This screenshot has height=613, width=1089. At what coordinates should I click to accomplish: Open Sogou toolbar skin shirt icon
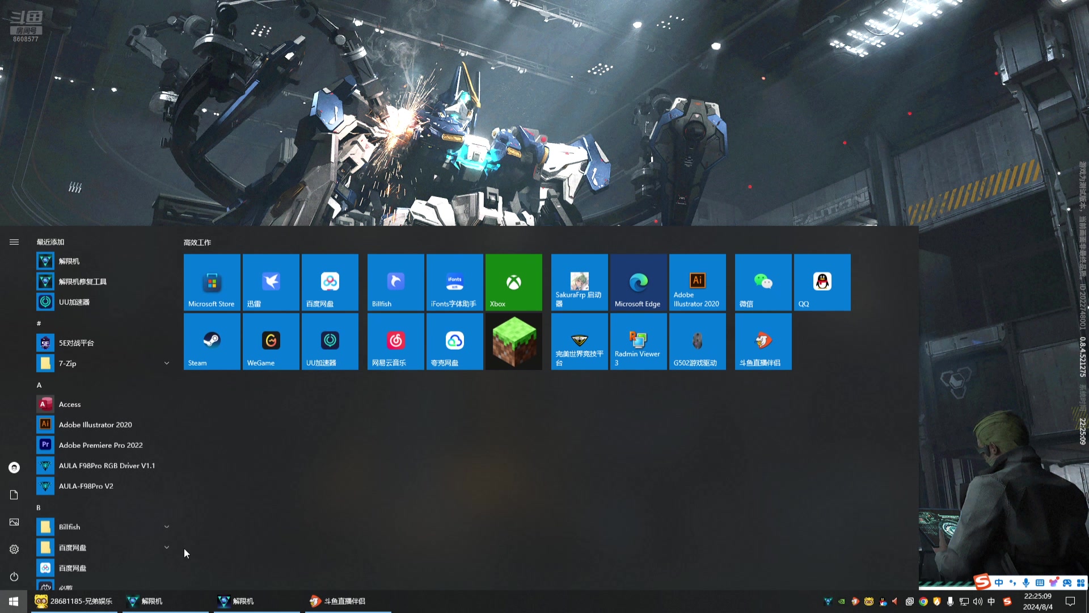tap(1053, 583)
